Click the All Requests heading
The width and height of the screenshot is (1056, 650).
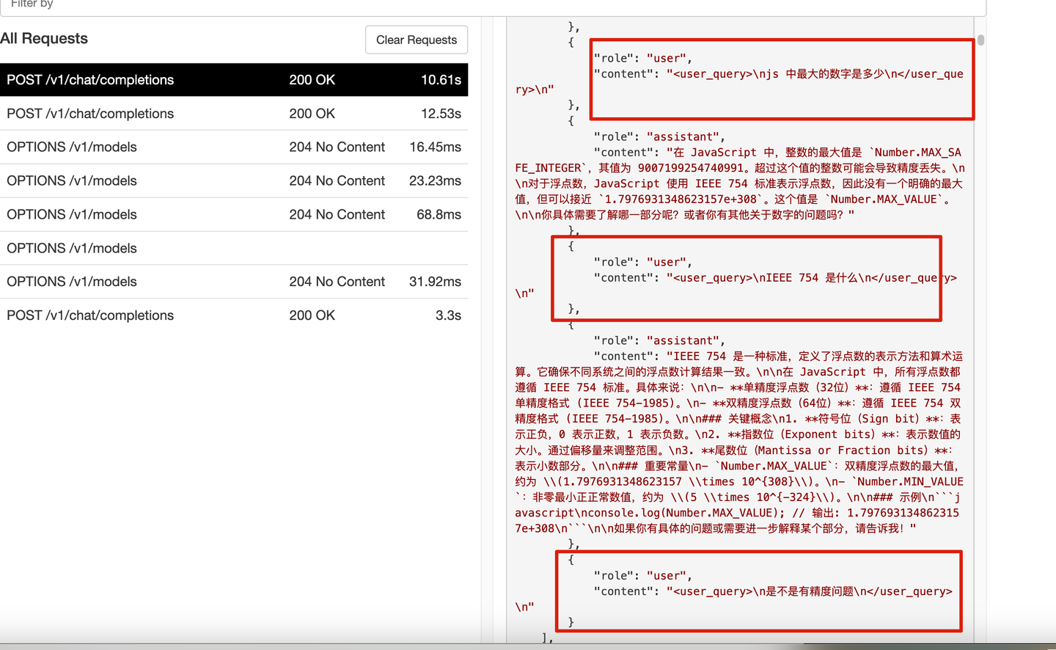tap(44, 38)
